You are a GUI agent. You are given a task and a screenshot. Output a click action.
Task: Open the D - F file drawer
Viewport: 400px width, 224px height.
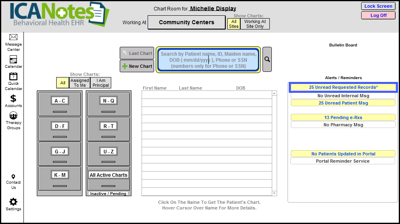click(60, 129)
